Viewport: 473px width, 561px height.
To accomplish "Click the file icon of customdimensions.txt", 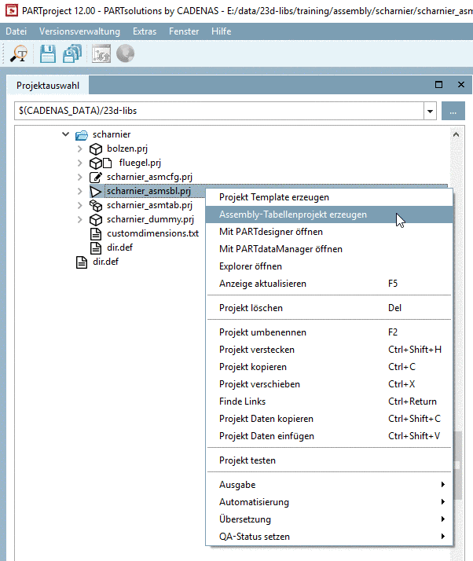I will click(x=96, y=233).
